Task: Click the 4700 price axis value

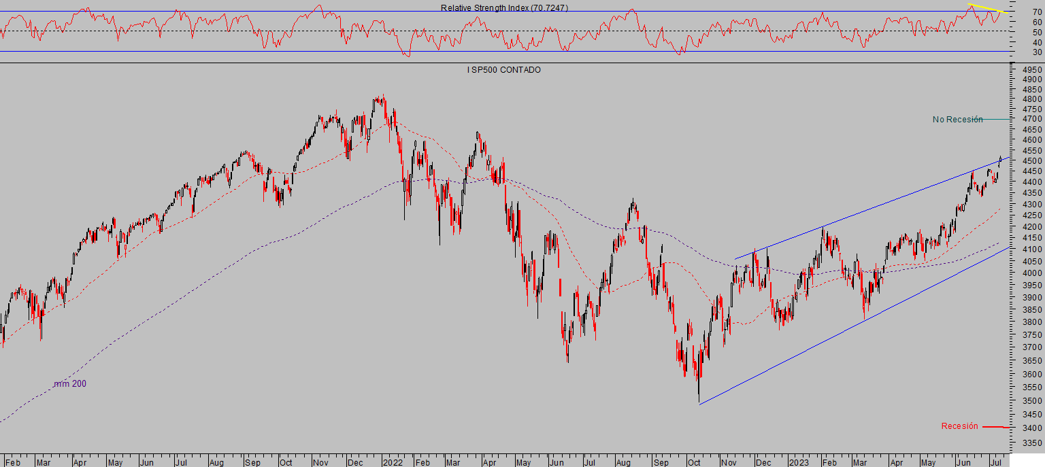Action: click(x=1033, y=119)
